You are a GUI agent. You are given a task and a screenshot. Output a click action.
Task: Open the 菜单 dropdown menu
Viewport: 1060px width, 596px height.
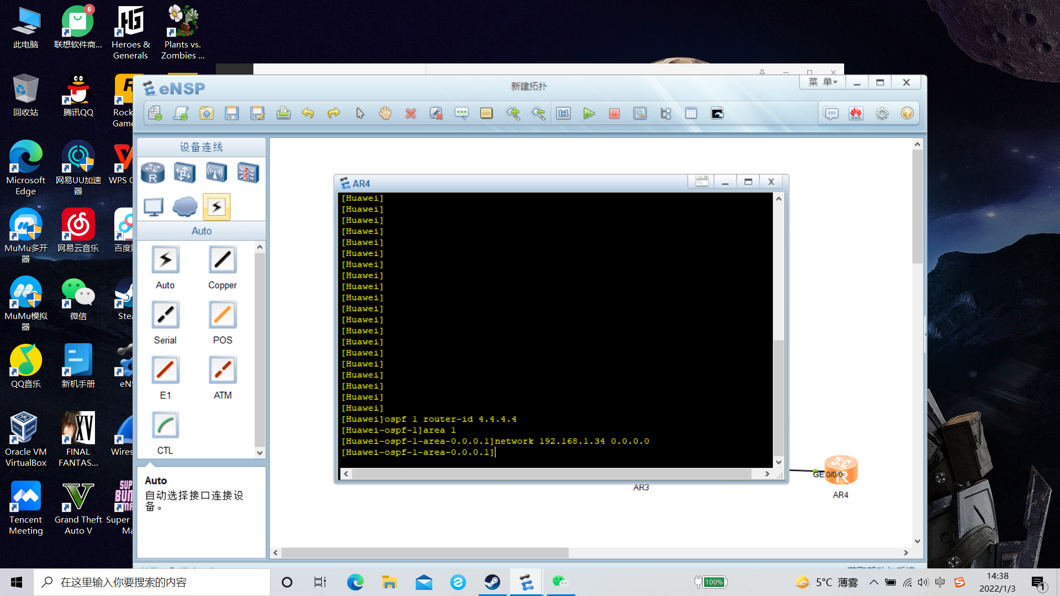point(823,82)
